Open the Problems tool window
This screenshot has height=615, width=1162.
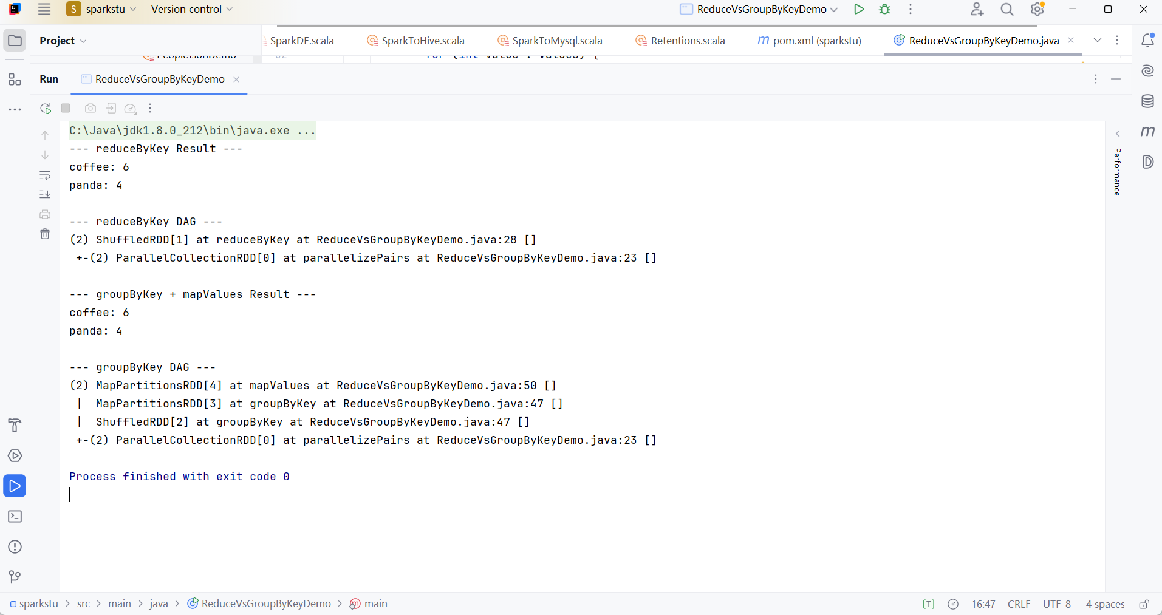[x=15, y=547]
